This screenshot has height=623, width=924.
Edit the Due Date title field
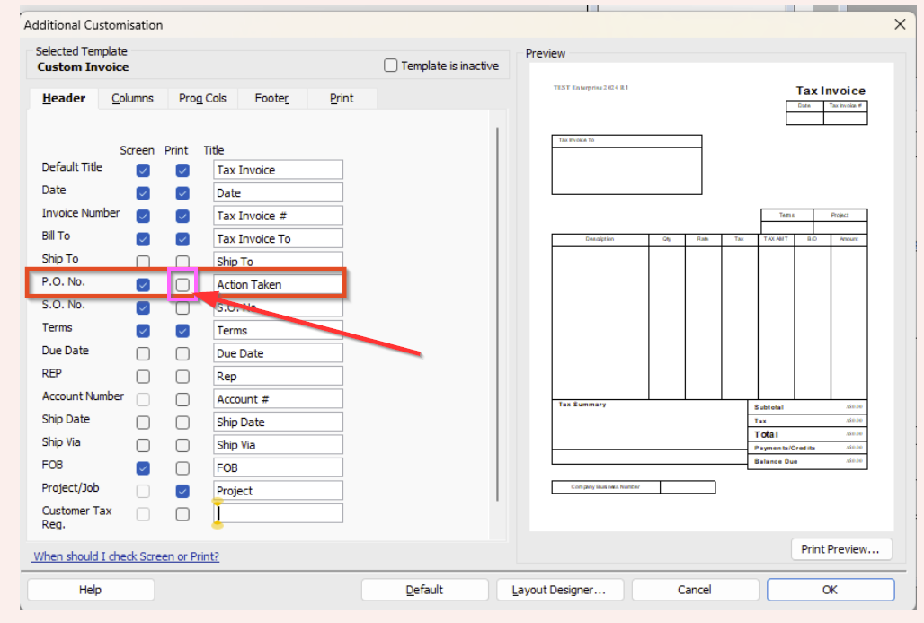click(278, 353)
